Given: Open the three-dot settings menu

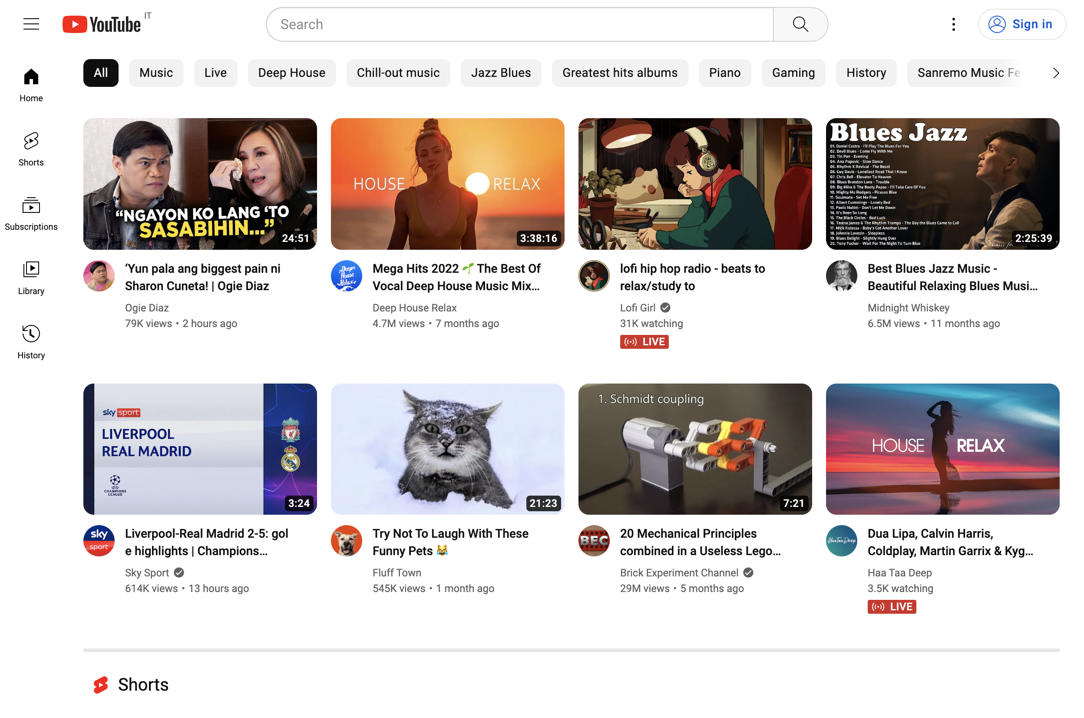Looking at the screenshot, I should point(953,24).
